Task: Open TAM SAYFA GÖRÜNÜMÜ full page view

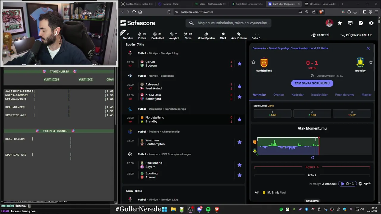Action: tap(312, 83)
